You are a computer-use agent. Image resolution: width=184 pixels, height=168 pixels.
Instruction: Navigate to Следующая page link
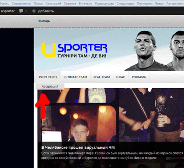tap(125, 3)
